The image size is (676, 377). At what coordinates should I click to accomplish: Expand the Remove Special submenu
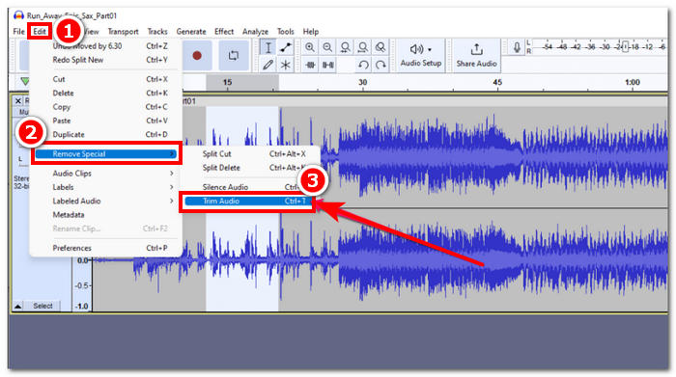(106, 154)
